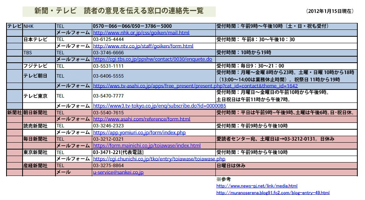
Task: Select the 新聞社 category cell
Action: [x=15, y=113]
